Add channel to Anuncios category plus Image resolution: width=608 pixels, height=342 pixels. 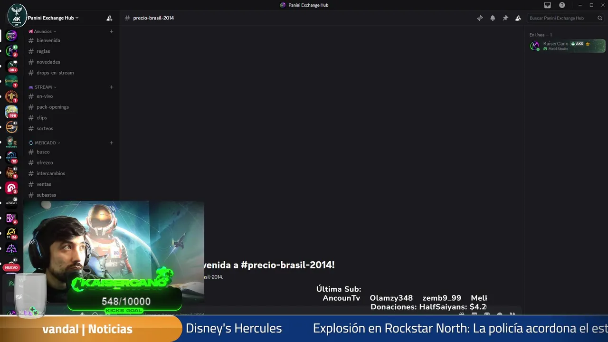point(112,31)
